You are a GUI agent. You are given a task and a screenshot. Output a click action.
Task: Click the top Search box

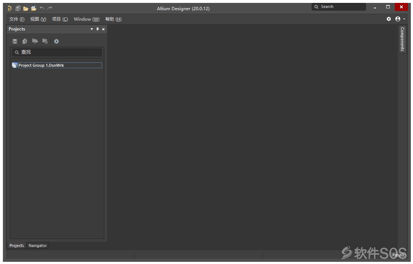pos(339,7)
